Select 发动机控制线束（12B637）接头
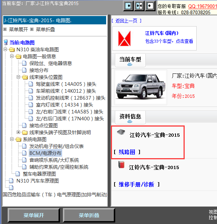 coord(71,98)
